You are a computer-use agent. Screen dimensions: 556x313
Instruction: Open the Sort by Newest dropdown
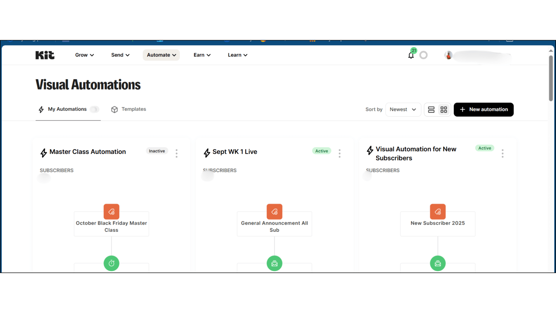(403, 109)
